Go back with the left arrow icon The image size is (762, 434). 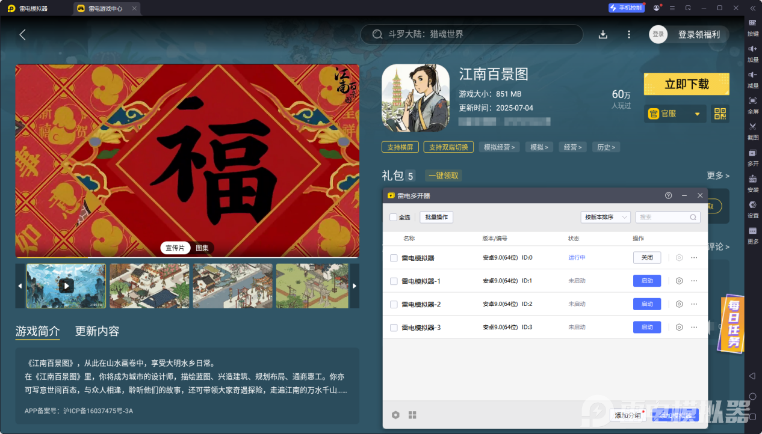click(22, 34)
